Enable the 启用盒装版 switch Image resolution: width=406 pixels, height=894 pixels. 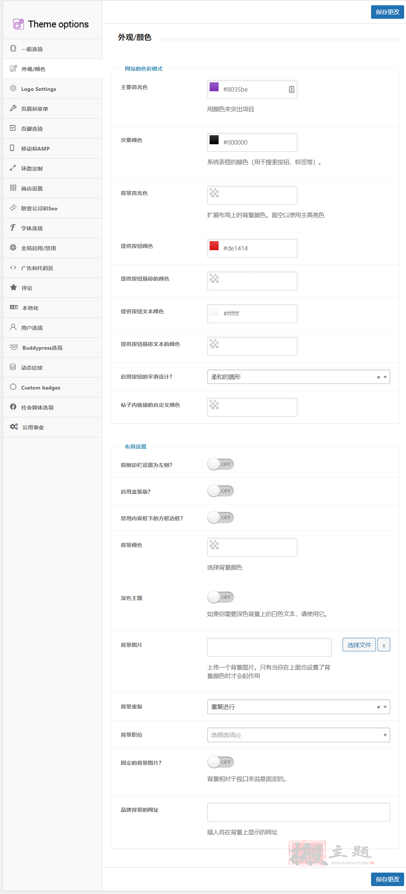(x=220, y=491)
